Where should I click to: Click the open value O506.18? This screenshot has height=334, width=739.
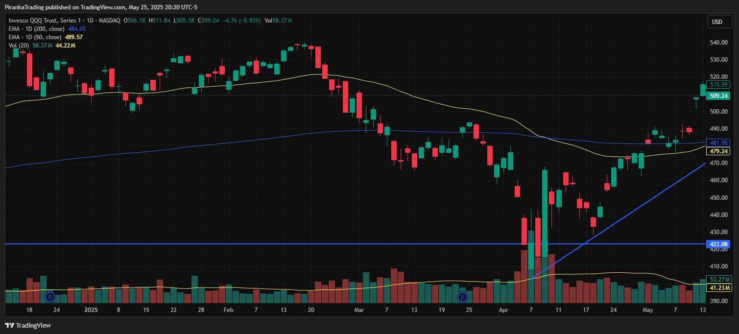[135, 21]
